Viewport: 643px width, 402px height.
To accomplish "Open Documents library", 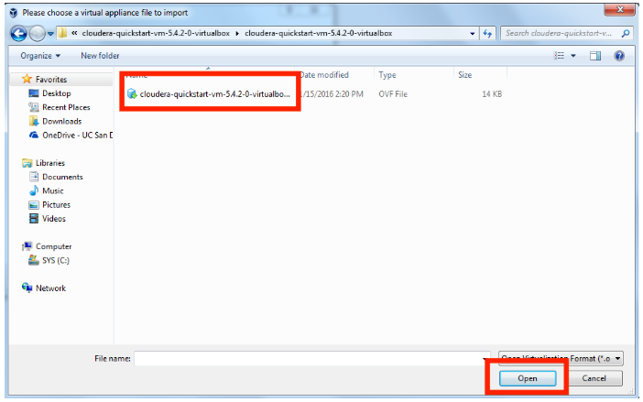I will [62, 177].
